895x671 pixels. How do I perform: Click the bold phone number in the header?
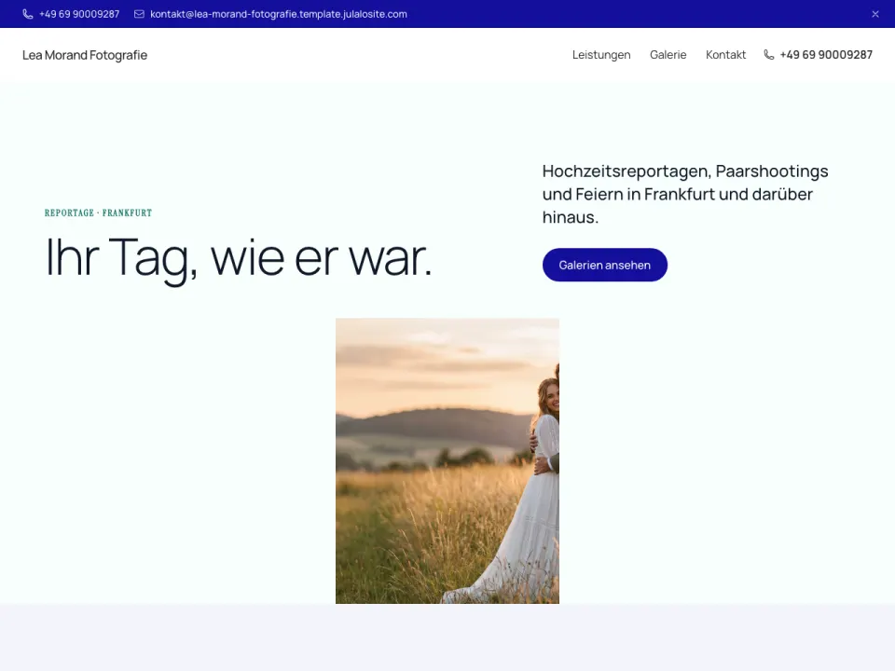[x=826, y=55]
